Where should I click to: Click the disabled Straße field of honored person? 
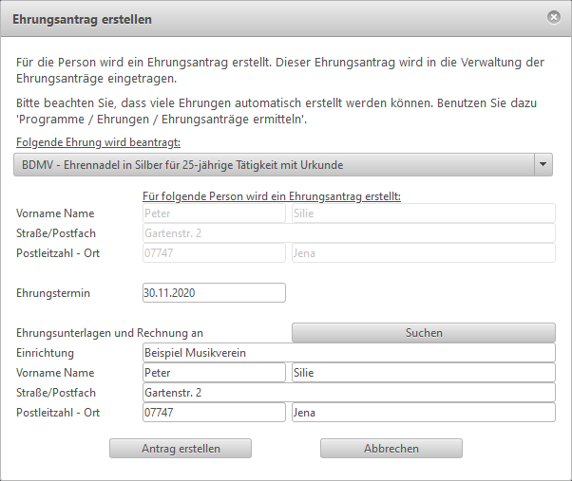(349, 233)
